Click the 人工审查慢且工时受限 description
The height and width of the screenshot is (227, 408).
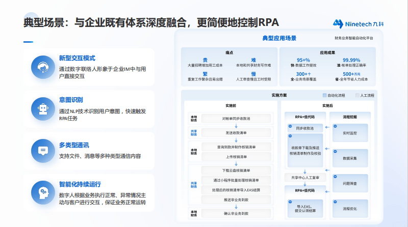pos(253,79)
